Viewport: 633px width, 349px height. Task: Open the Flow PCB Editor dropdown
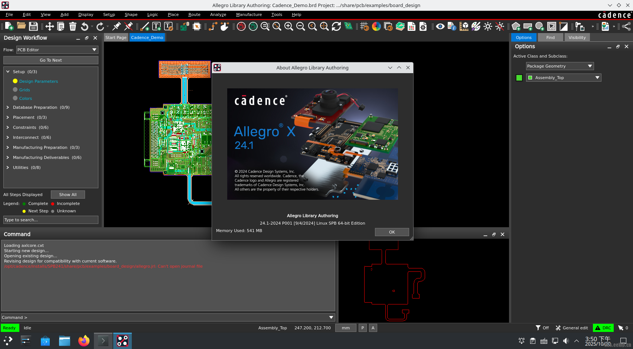click(57, 50)
